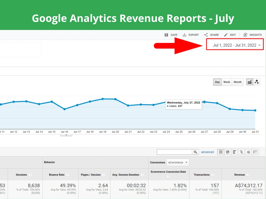Image resolution: width=266 pixels, height=199 pixels.
Task: Click the 49.39% bounce rate value
Action: [68, 185]
